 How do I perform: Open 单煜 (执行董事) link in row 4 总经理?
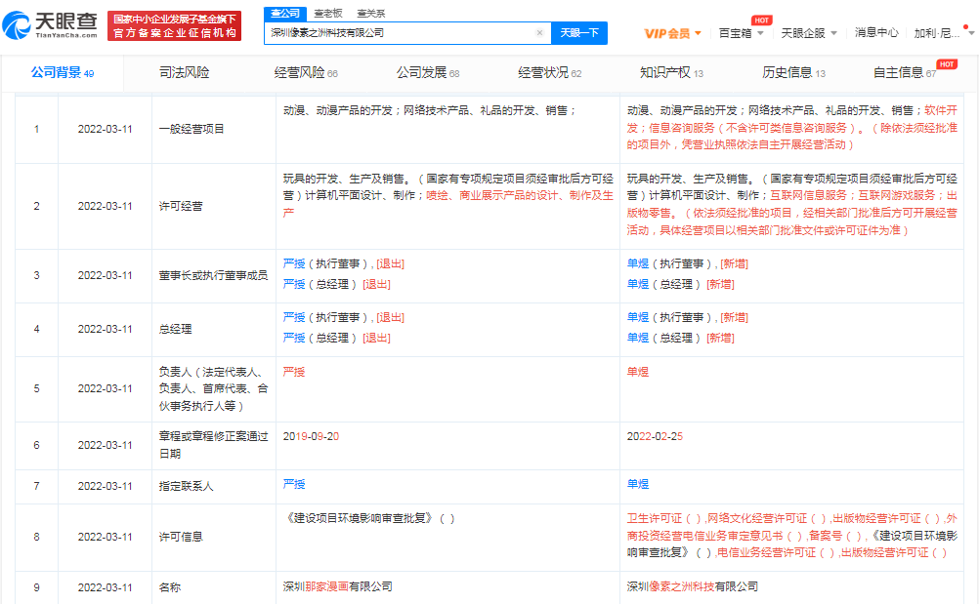[637, 318]
